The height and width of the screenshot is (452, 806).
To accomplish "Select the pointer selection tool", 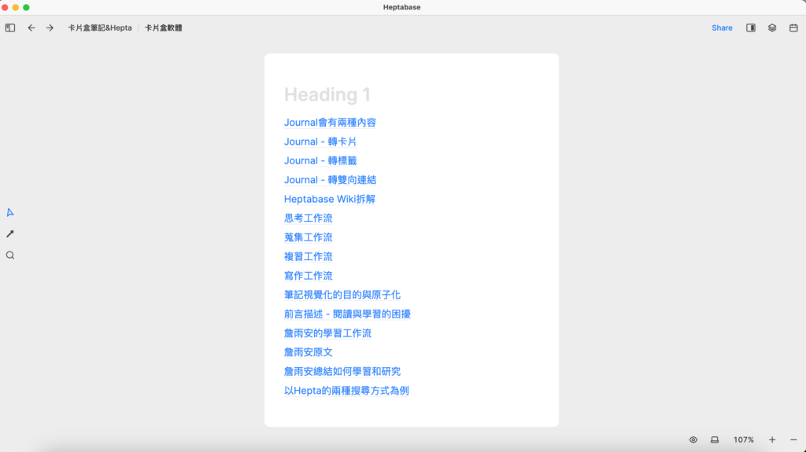I will pyautogui.click(x=10, y=212).
